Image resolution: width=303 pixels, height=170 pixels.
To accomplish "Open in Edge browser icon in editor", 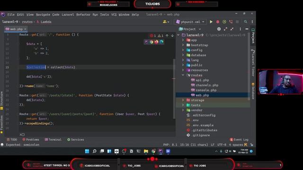I will [x=161, y=42].
